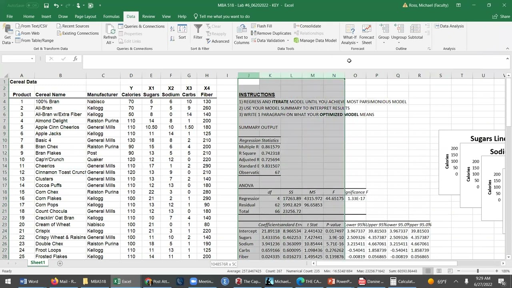Collapse the ribbon with chevron

507,48
